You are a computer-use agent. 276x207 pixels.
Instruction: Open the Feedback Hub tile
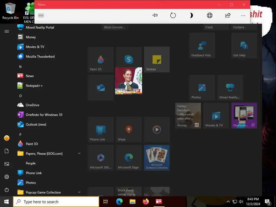(x=202, y=45)
